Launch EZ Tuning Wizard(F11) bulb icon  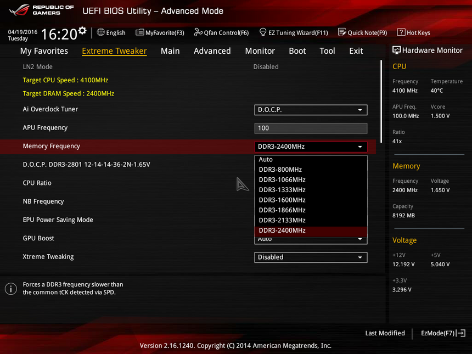(x=263, y=32)
